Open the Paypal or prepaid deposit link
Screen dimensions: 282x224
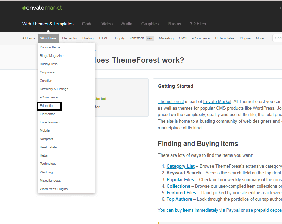click(220, 210)
